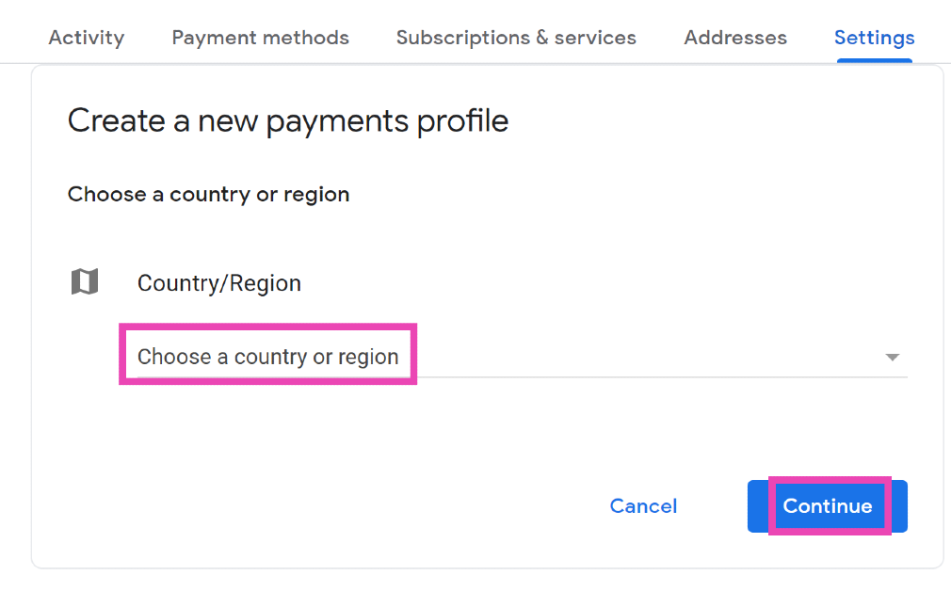Click the word Payment in the tab bar
The image size is (951, 591).
coord(209,38)
